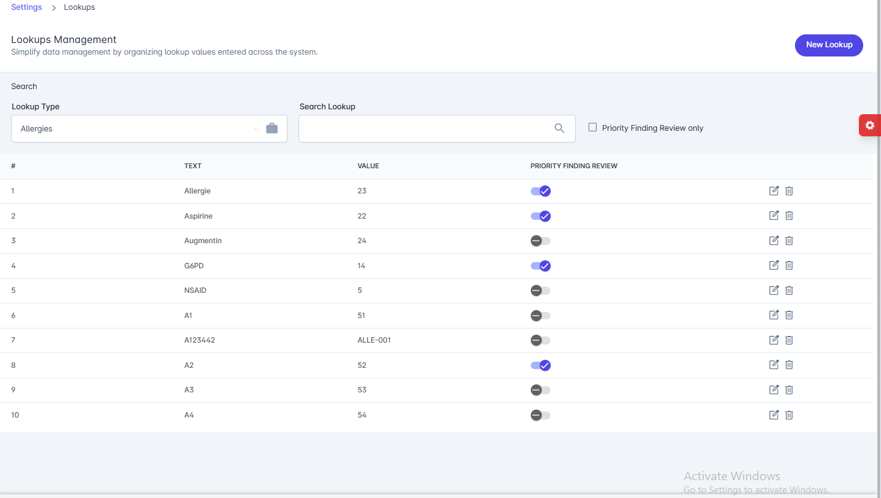Delete the A2 lookup entry

pyautogui.click(x=789, y=365)
